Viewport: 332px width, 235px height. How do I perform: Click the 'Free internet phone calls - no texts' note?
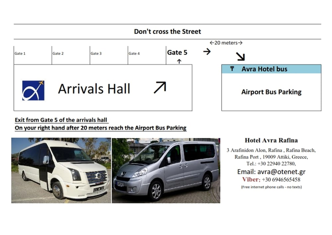coord(272,187)
